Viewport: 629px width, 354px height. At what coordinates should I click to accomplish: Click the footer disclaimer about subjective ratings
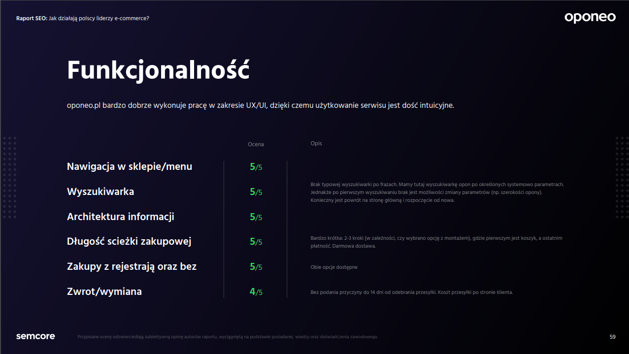228,337
